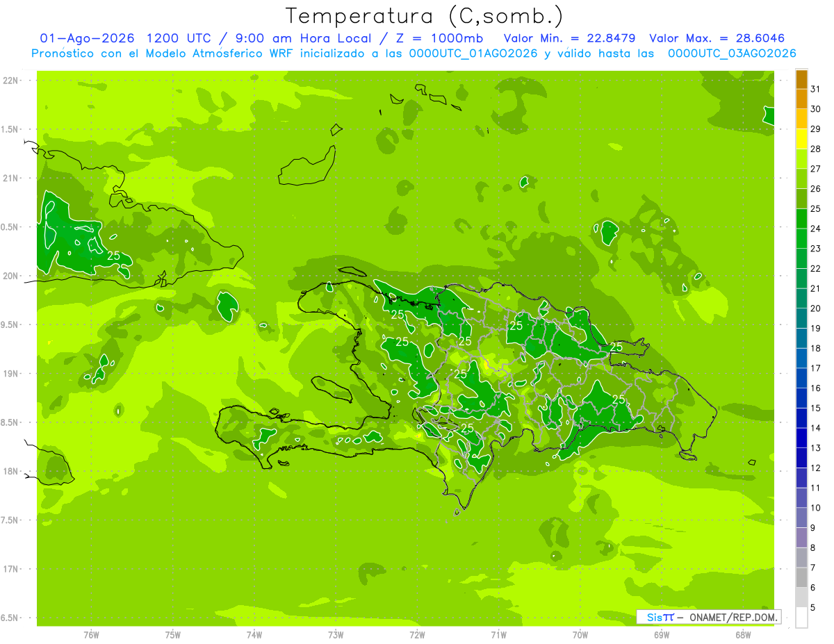Click the "SisTT - ONAMET/REP.DOM." credit label
Viewport: 834px width, 644px height.
coord(709,617)
